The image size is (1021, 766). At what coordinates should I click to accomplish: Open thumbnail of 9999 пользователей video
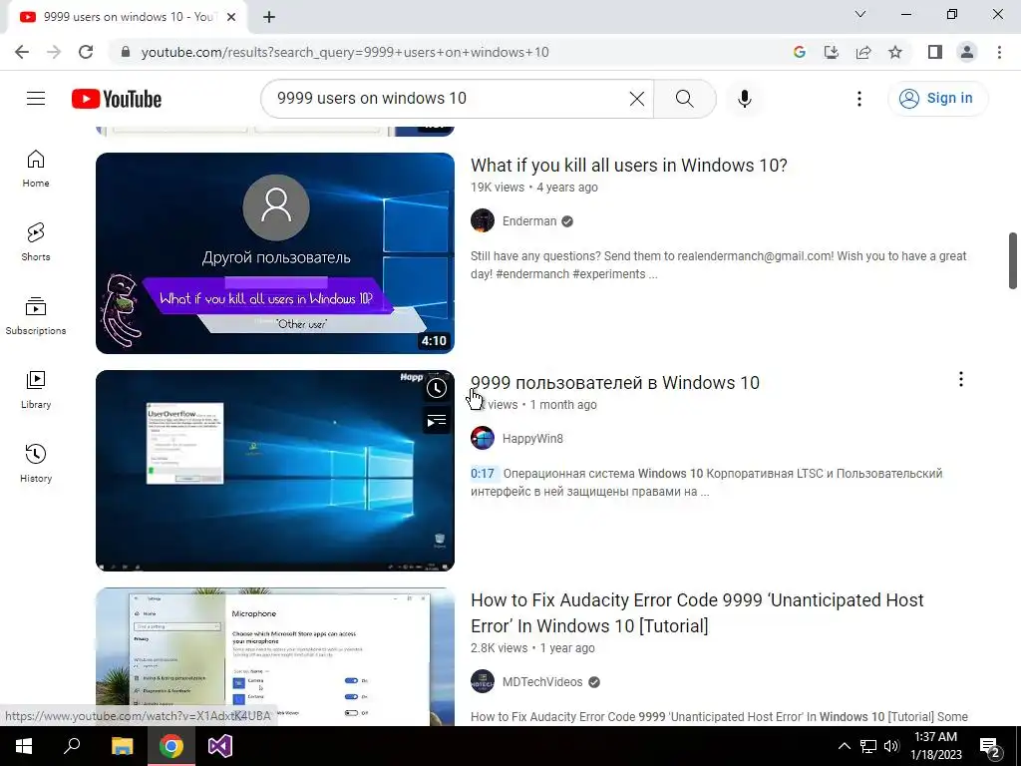pos(275,471)
